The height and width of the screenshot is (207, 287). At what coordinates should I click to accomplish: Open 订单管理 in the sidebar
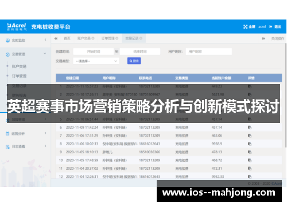pyautogui.click(x=19, y=76)
